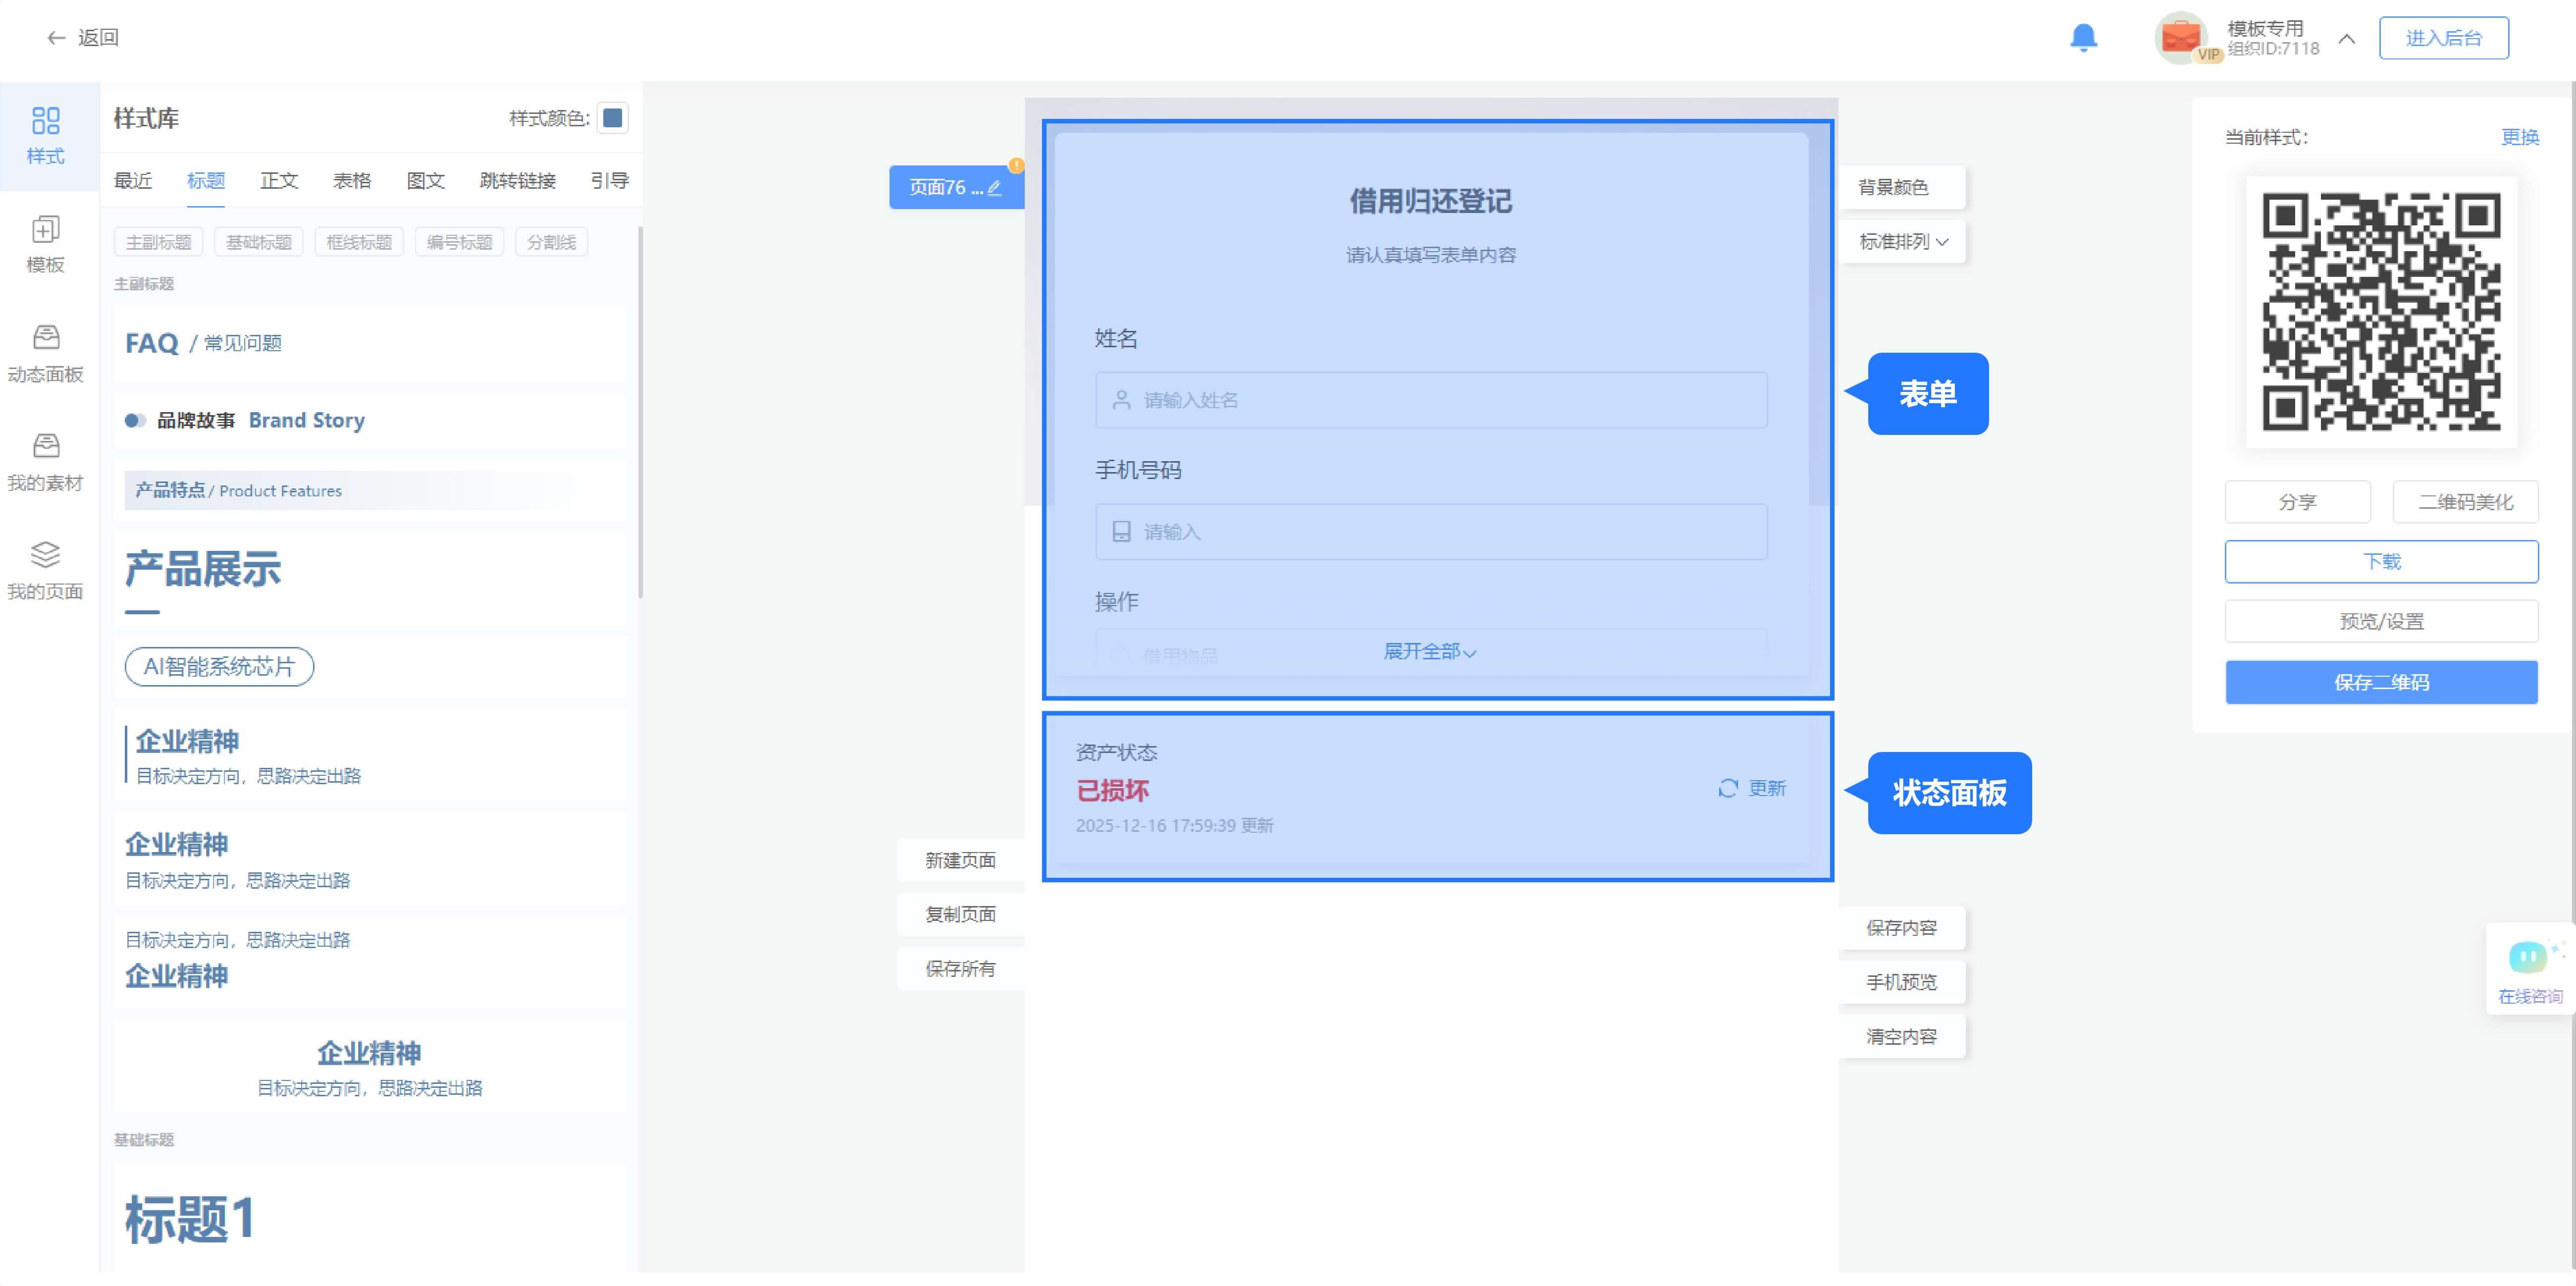Click the pencil icon on 页面76 tab

(x=994, y=188)
